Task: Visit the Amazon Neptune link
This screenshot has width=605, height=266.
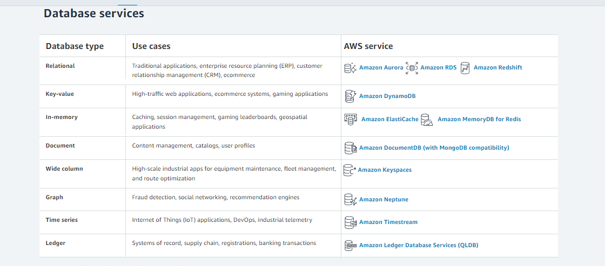Action: (384, 200)
